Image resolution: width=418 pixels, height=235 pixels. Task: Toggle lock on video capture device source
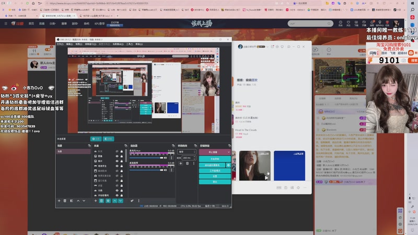[122, 176]
